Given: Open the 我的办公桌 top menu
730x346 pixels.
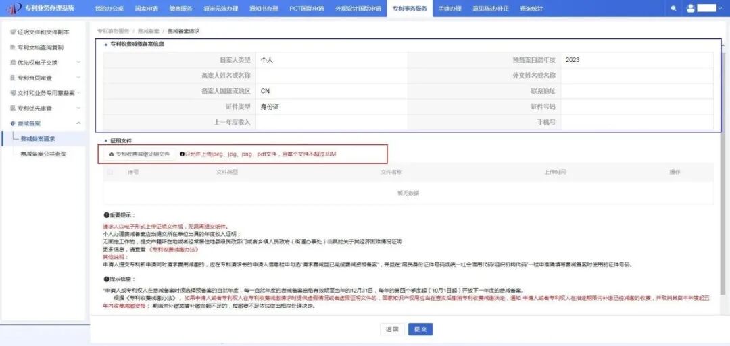Looking at the screenshot, I should [109, 8].
